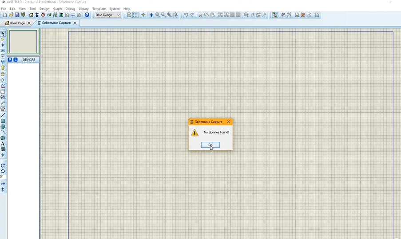Click the Search binoculars icon
This screenshot has height=239, width=401.
(x=283, y=15)
